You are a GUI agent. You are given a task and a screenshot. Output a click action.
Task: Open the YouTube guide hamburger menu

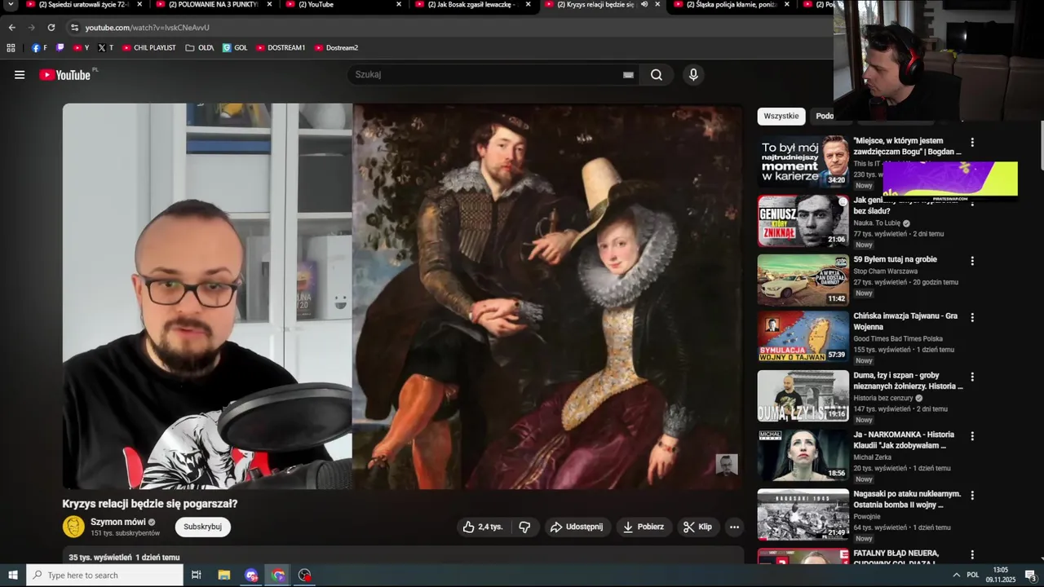tap(20, 75)
